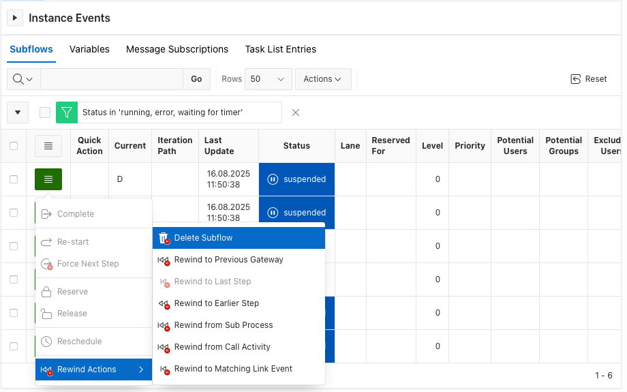Focus the report search field
This screenshot has width=627, height=392.
point(112,79)
